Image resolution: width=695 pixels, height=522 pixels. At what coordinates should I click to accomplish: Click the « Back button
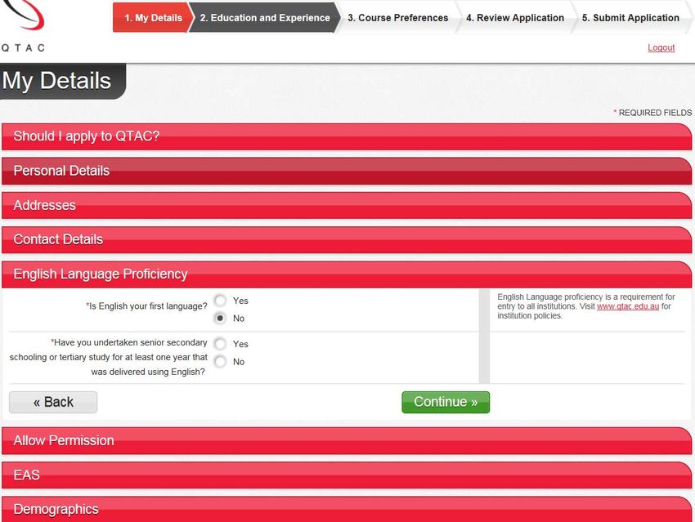pyautogui.click(x=53, y=402)
